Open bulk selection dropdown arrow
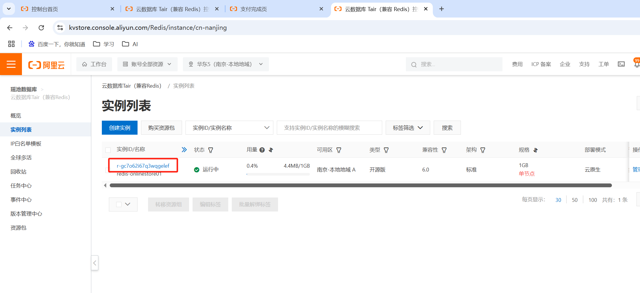 (128, 204)
